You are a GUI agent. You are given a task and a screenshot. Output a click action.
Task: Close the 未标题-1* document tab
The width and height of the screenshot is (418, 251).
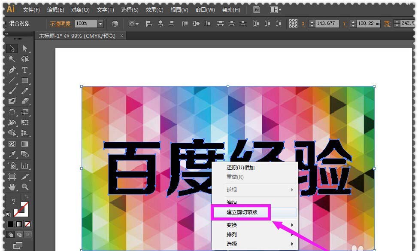click(122, 35)
